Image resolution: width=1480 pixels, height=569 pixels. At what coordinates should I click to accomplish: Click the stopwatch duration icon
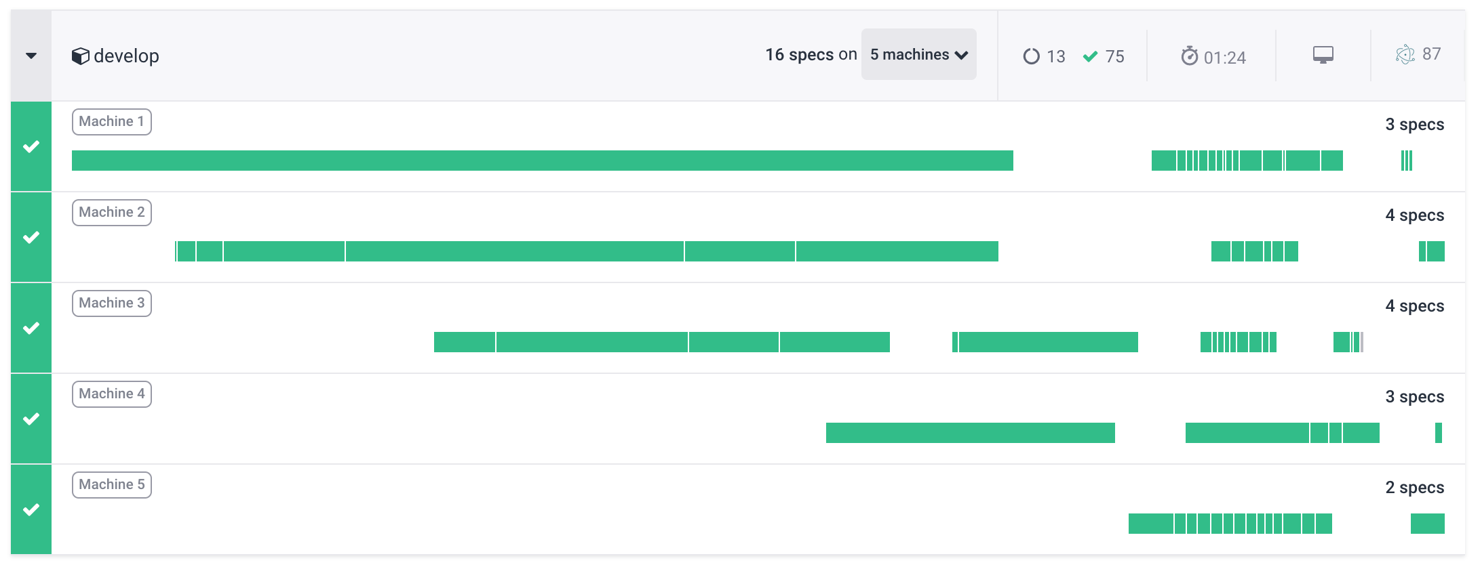click(x=1189, y=56)
